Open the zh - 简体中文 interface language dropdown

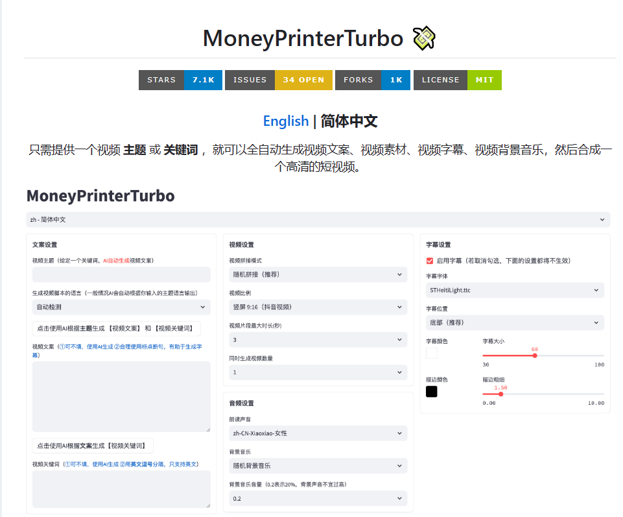318,219
